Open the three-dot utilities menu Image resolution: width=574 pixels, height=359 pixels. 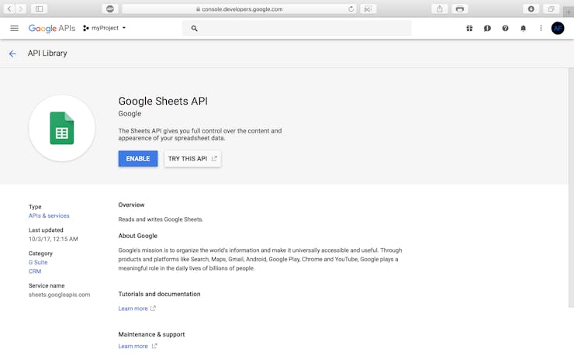(x=541, y=28)
